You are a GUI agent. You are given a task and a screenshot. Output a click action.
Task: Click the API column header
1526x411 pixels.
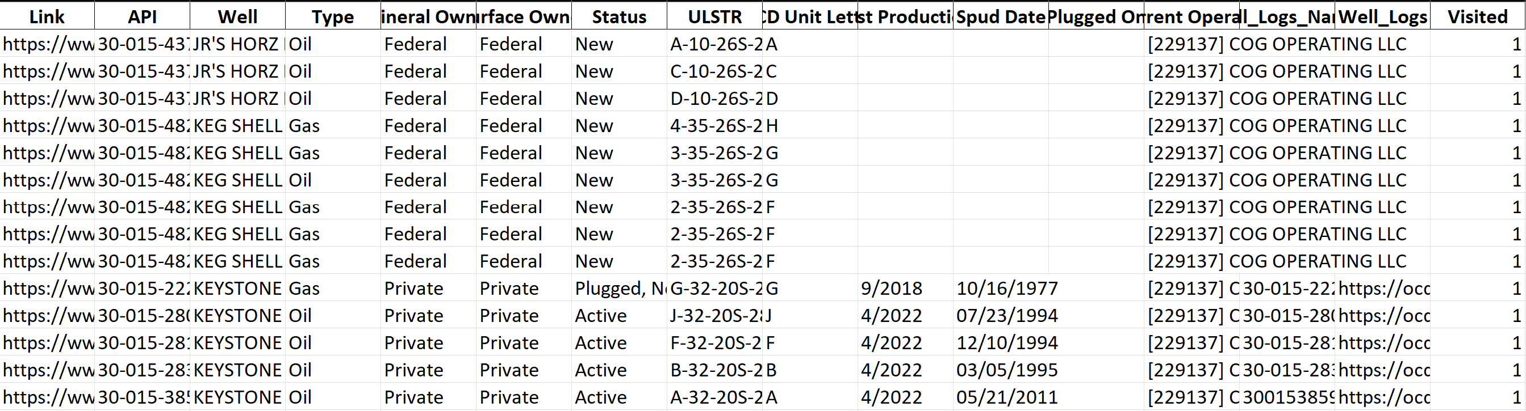142,16
